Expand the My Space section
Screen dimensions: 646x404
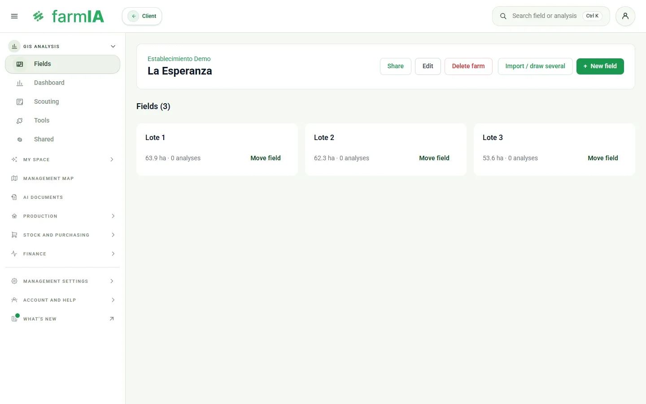(x=62, y=159)
